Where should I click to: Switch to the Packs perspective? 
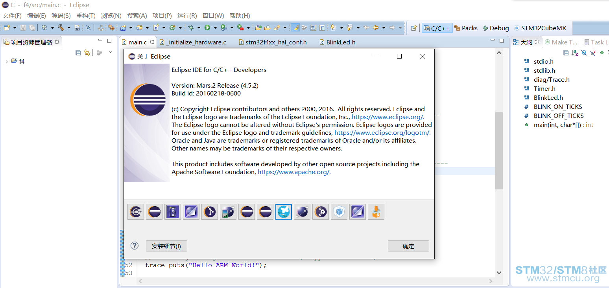point(466,28)
